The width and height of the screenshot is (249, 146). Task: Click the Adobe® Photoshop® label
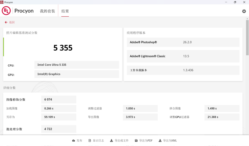point(143,42)
